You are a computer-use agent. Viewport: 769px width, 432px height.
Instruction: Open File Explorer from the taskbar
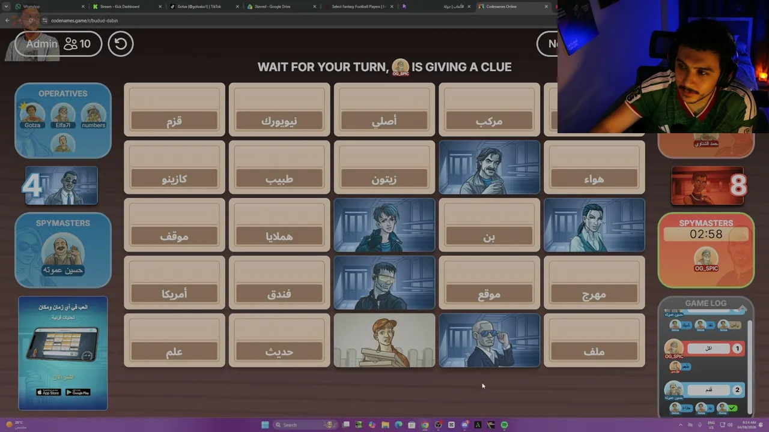385,425
